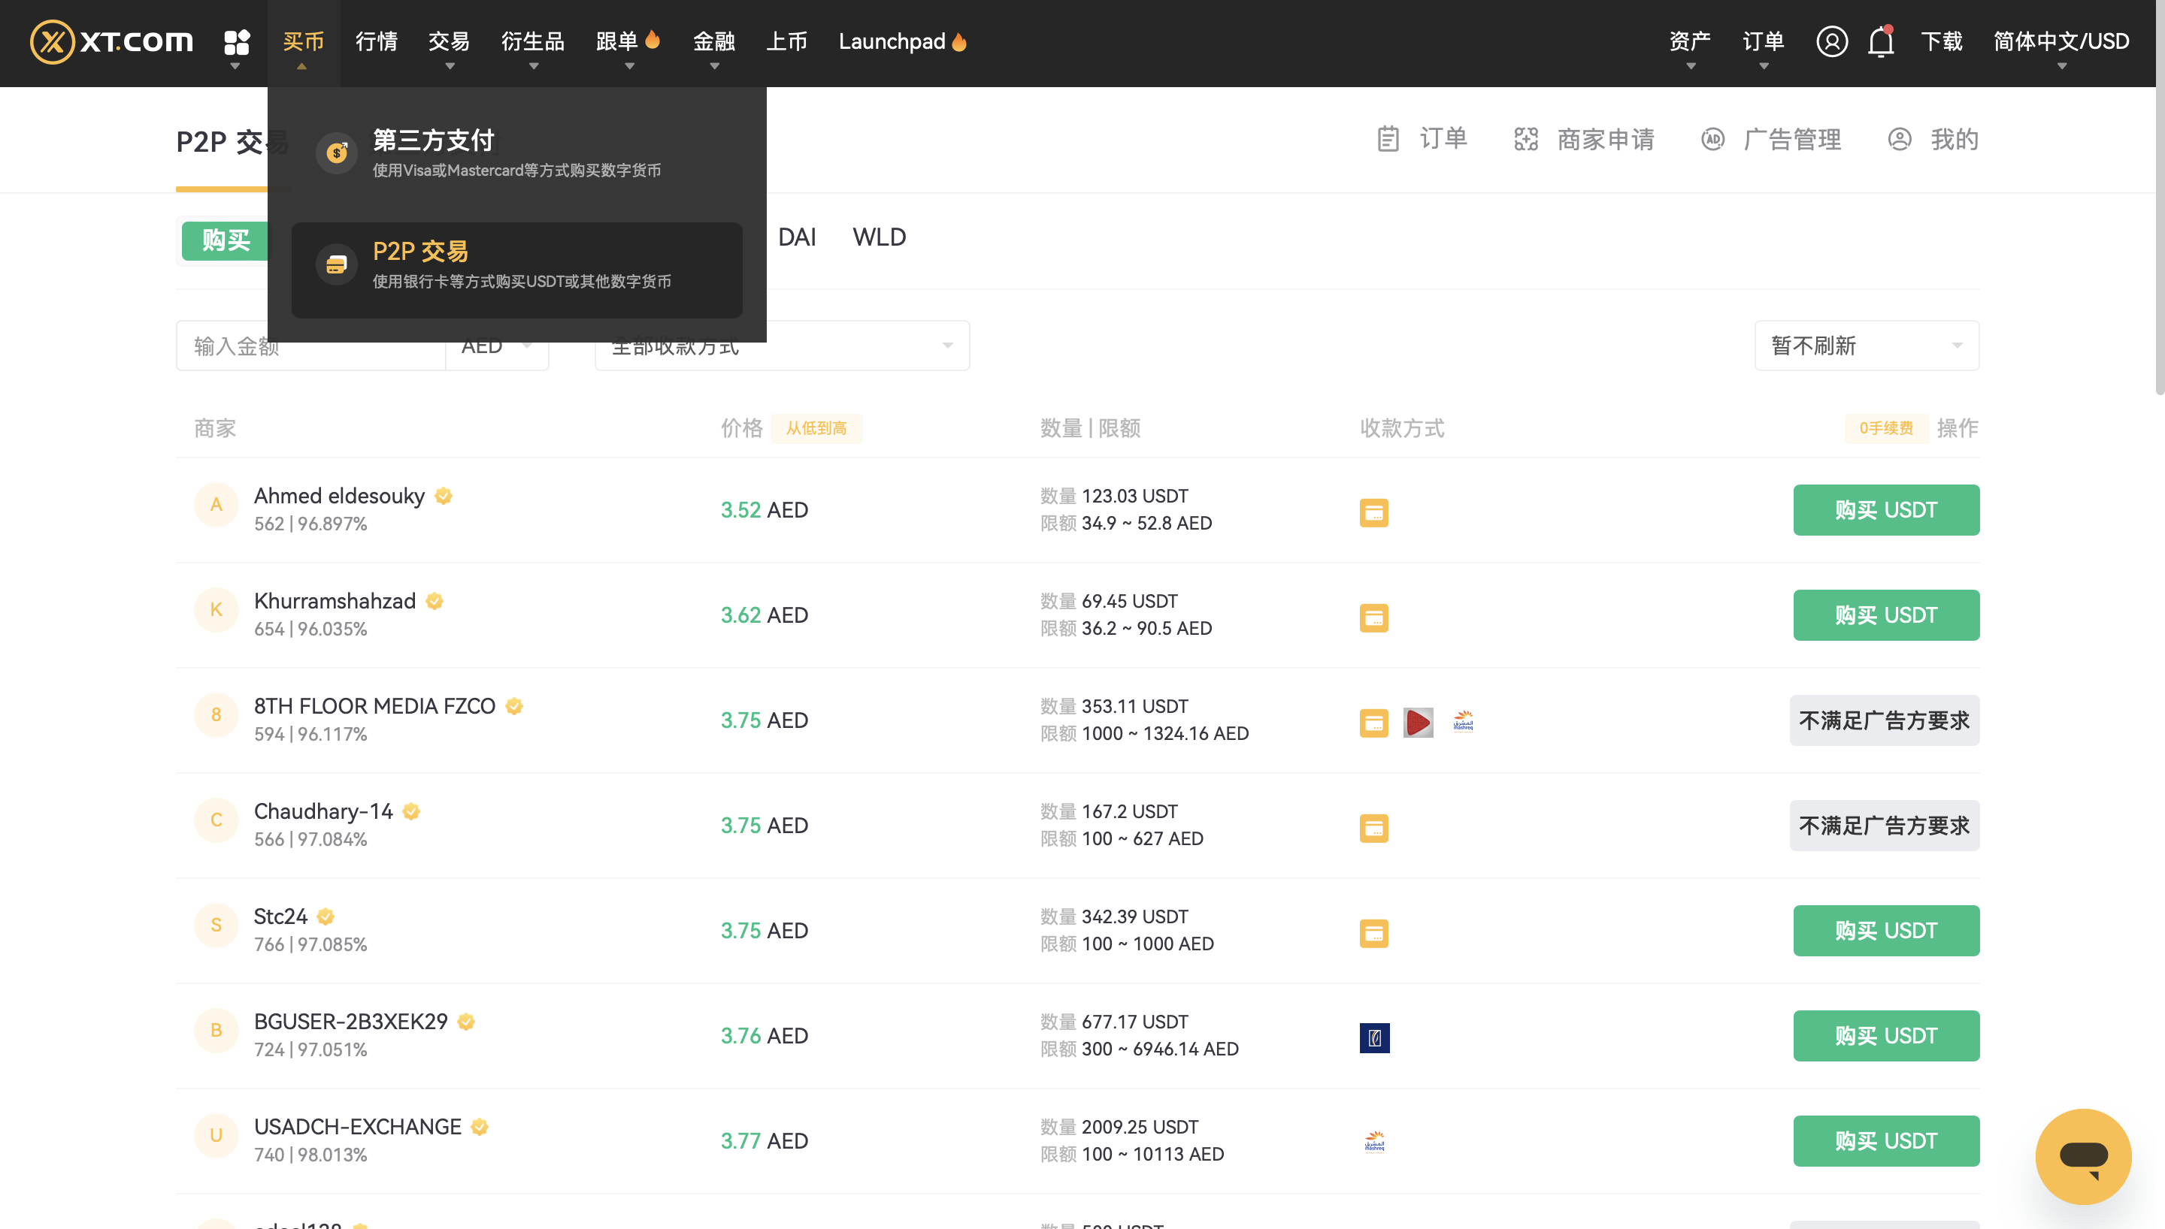Open the notifications bell icon

click(1882, 41)
